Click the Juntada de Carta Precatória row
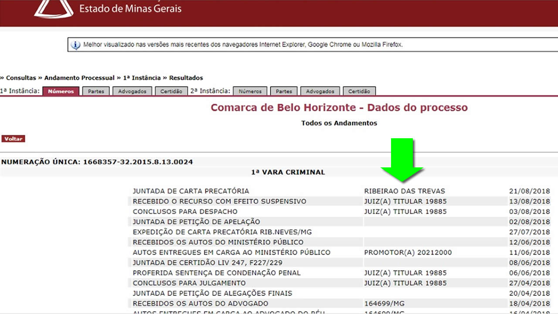558x314 pixels. [x=191, y=191]
